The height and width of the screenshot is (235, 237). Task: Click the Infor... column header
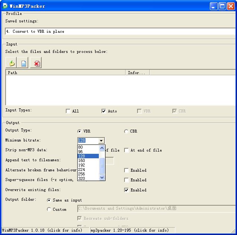point(137,73)
